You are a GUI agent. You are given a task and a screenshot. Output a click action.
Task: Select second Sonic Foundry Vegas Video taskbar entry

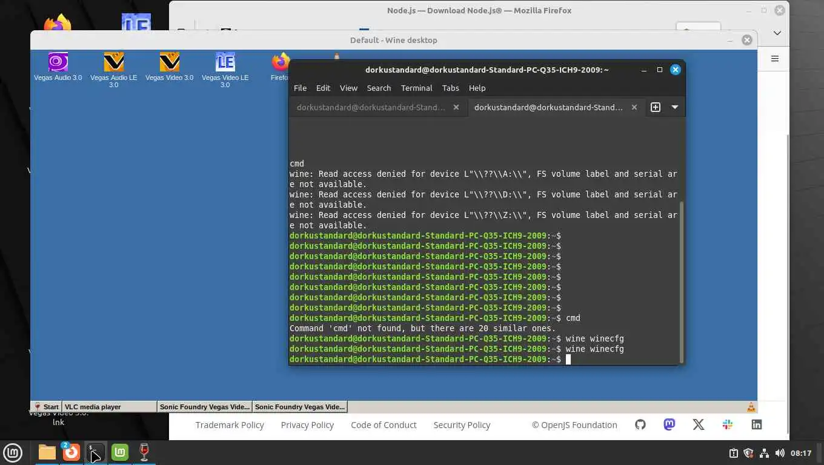click(300, 407)
